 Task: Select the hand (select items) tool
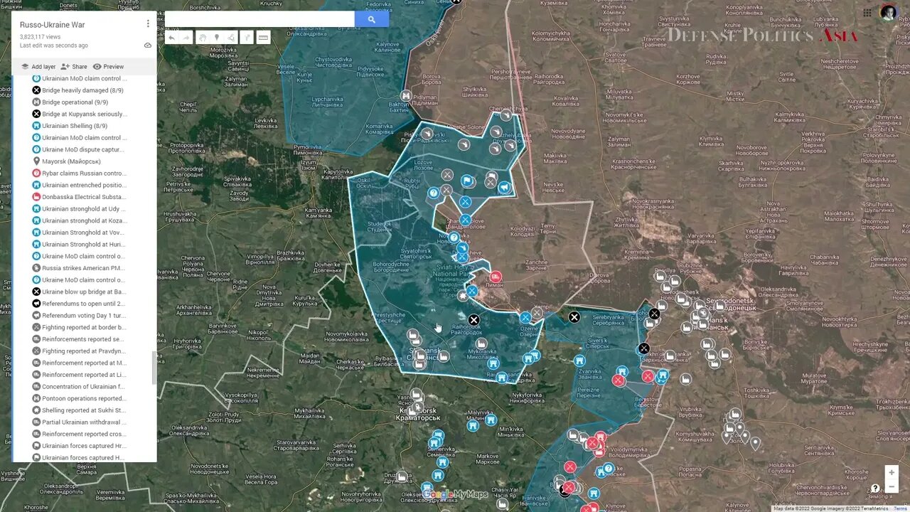[203, 38]
